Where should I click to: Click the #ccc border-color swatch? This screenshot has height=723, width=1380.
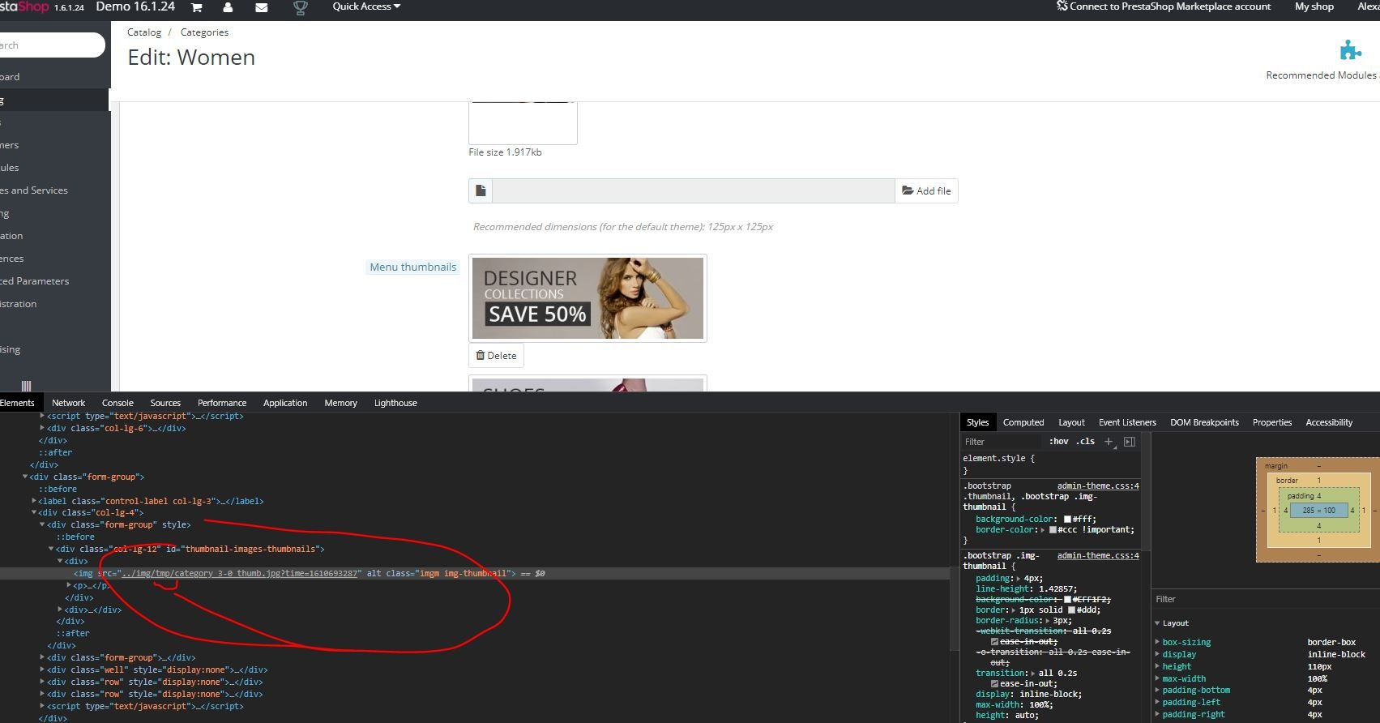tap(1053, 529)
